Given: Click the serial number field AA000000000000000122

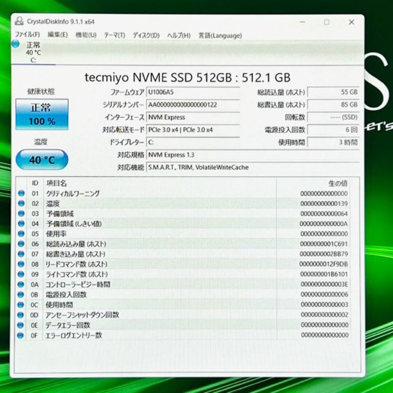Looking at the screenshot, I should [x=193, y=104].
